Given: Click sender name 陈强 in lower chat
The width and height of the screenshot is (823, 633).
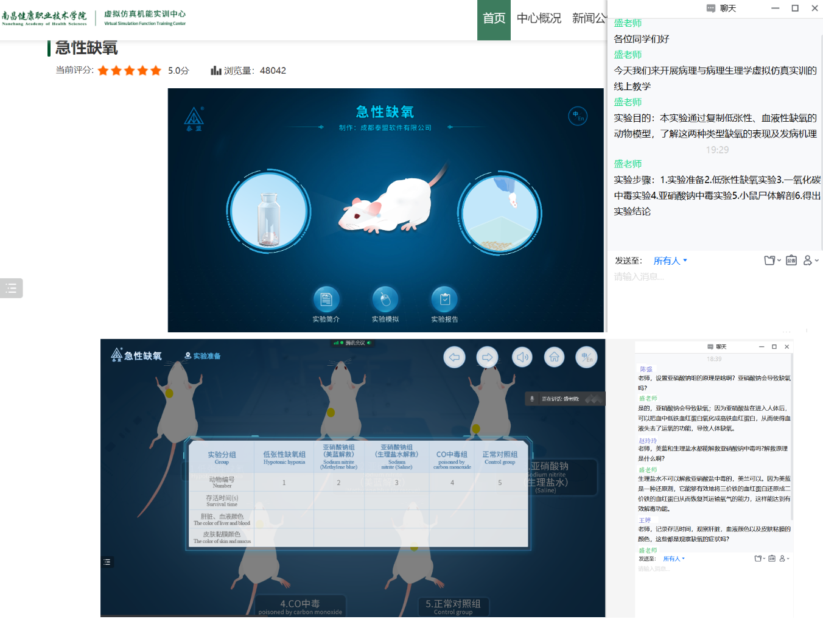Looking at the screenshot, I should (646, 369).
